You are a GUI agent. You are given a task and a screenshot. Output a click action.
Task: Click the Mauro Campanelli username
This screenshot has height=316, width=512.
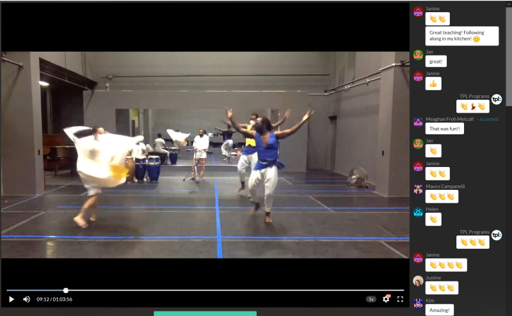point(445,186)
